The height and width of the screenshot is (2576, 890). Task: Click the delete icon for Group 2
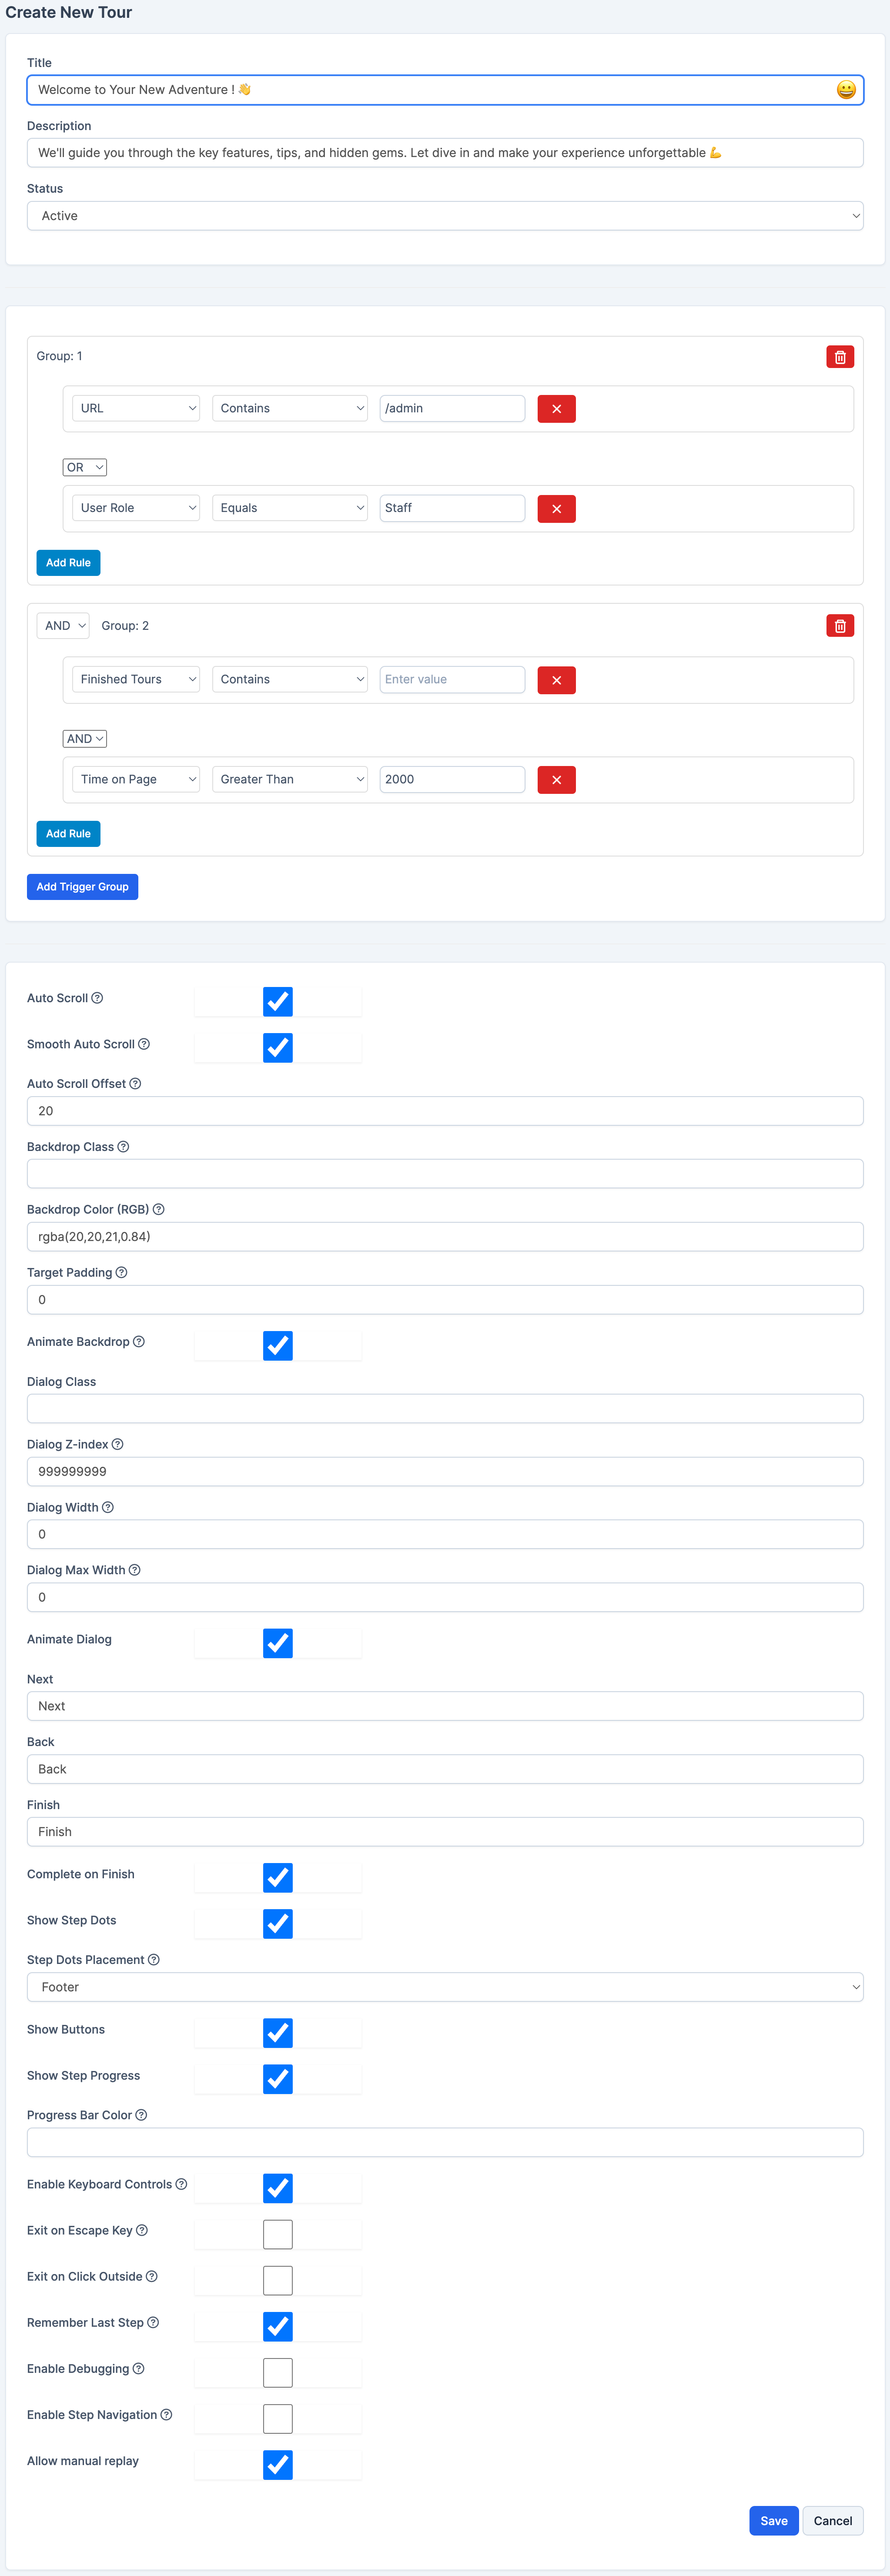839,626
